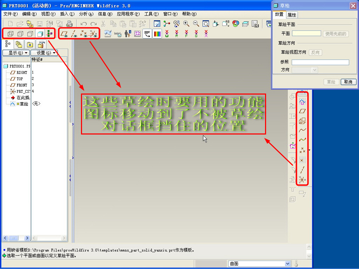Click the datum plane tool in right toolbar
Screen dimensions: 359x269
click(302, 111)
